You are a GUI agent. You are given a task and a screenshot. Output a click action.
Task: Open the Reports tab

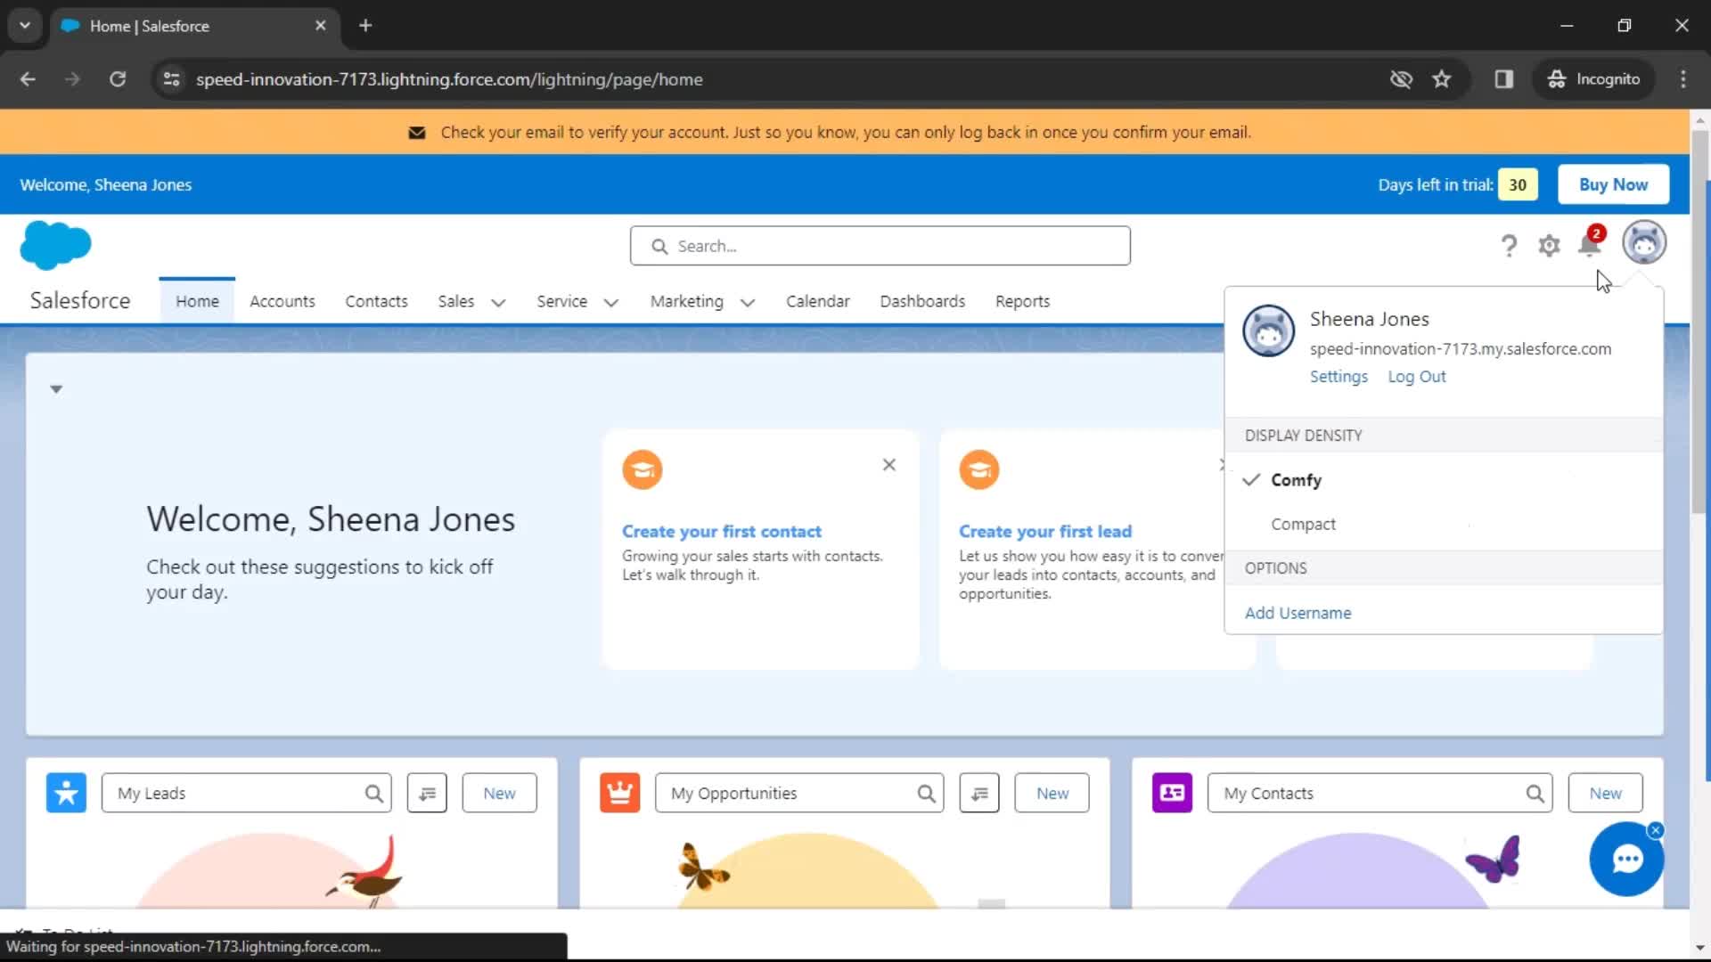1022,301
